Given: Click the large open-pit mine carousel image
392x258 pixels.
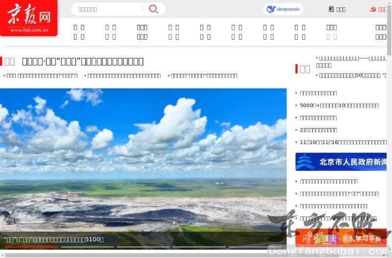Looking at the screenshot, I should (143, 161).
